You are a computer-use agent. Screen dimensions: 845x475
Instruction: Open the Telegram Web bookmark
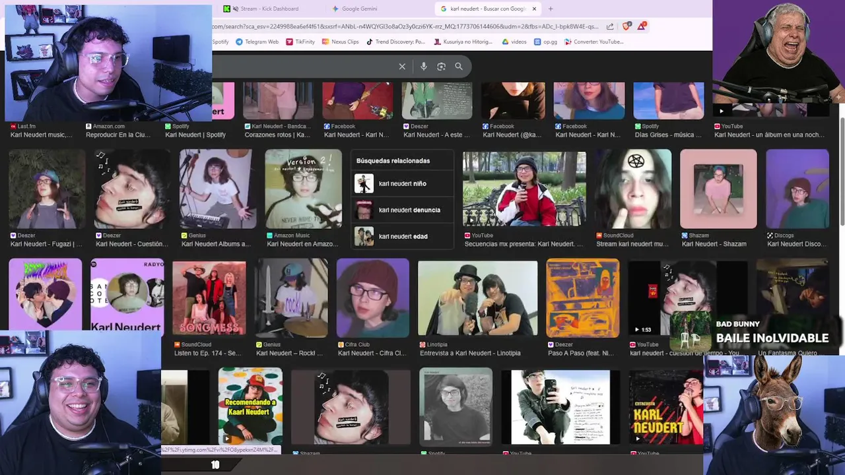click(256, 42)
